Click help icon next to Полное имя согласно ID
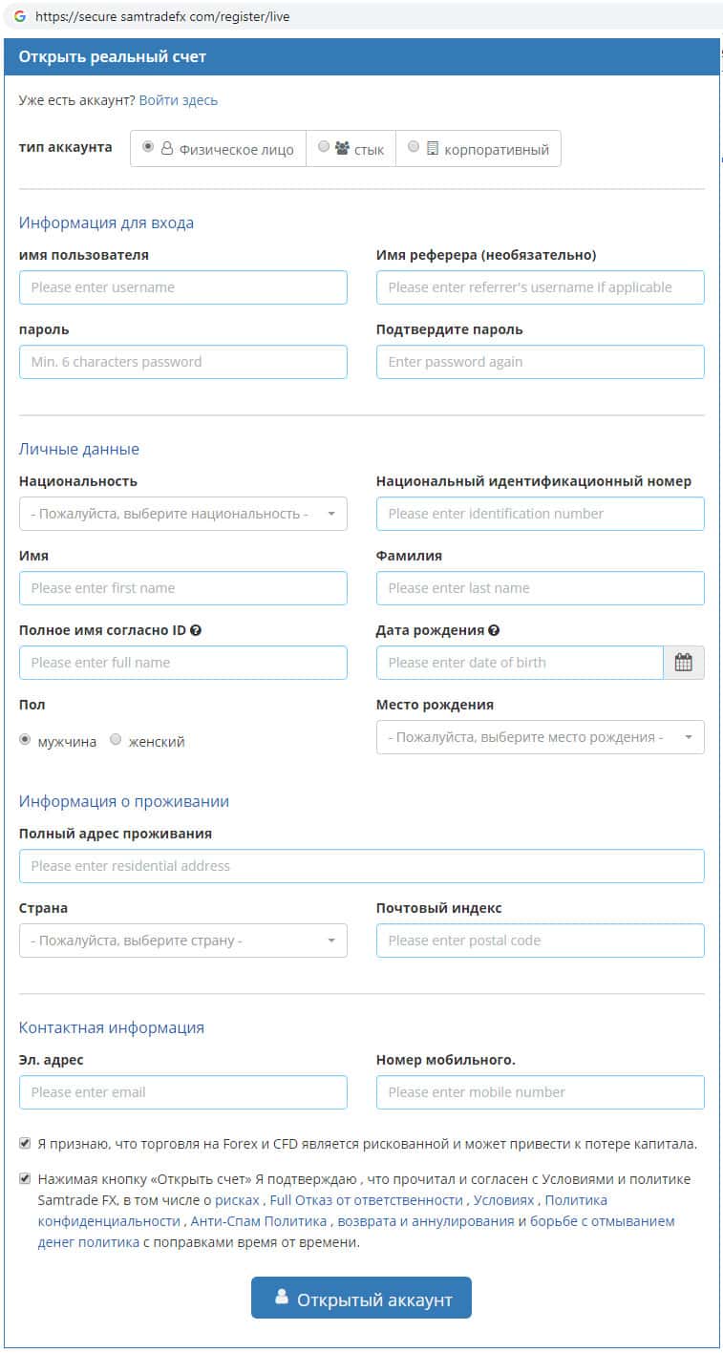The width and height of the screenshot is (723, 1353). coord(196,631)
